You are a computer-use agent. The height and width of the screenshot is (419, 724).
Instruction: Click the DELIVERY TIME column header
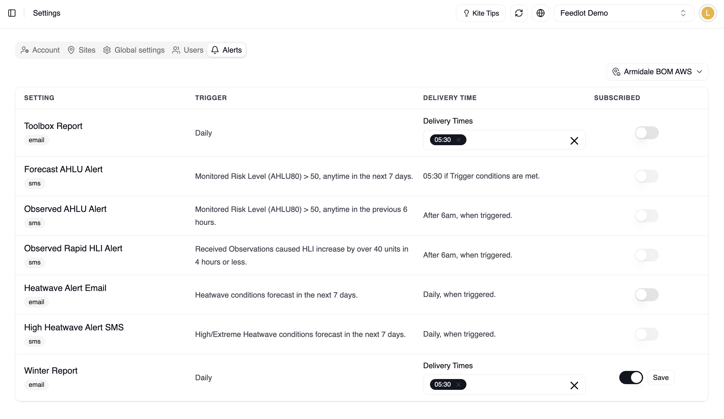(x=450, y=98)
